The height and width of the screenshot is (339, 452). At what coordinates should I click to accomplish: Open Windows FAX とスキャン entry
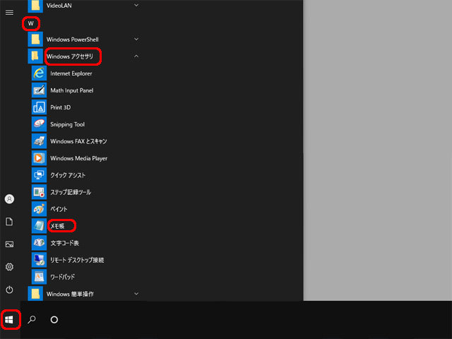point(78,141)
